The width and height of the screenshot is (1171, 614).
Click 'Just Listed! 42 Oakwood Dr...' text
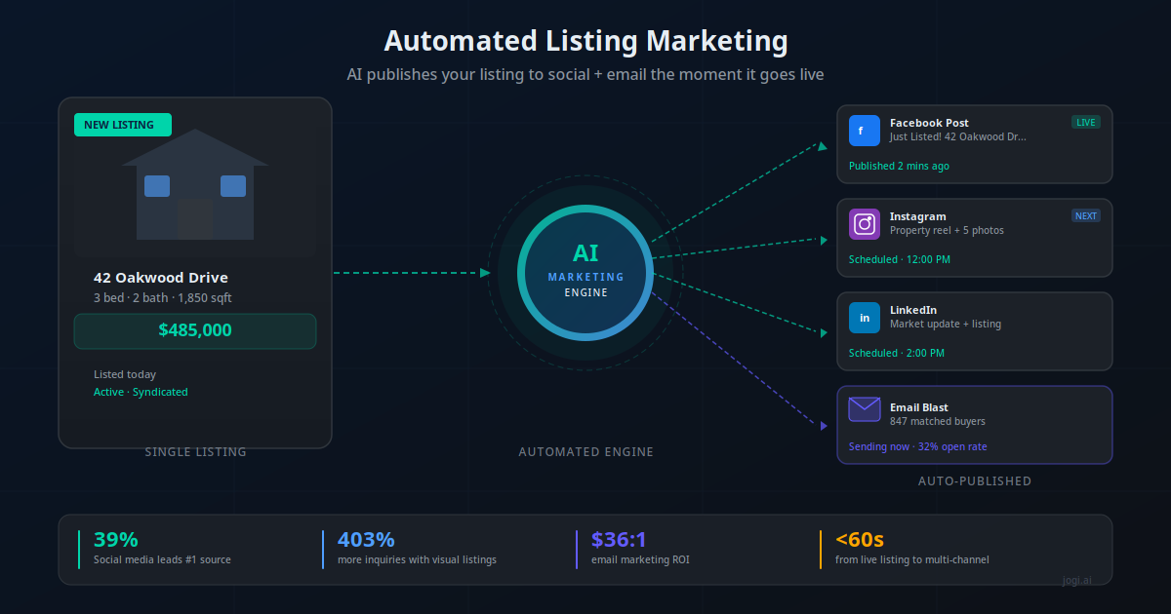click(958, 137)
